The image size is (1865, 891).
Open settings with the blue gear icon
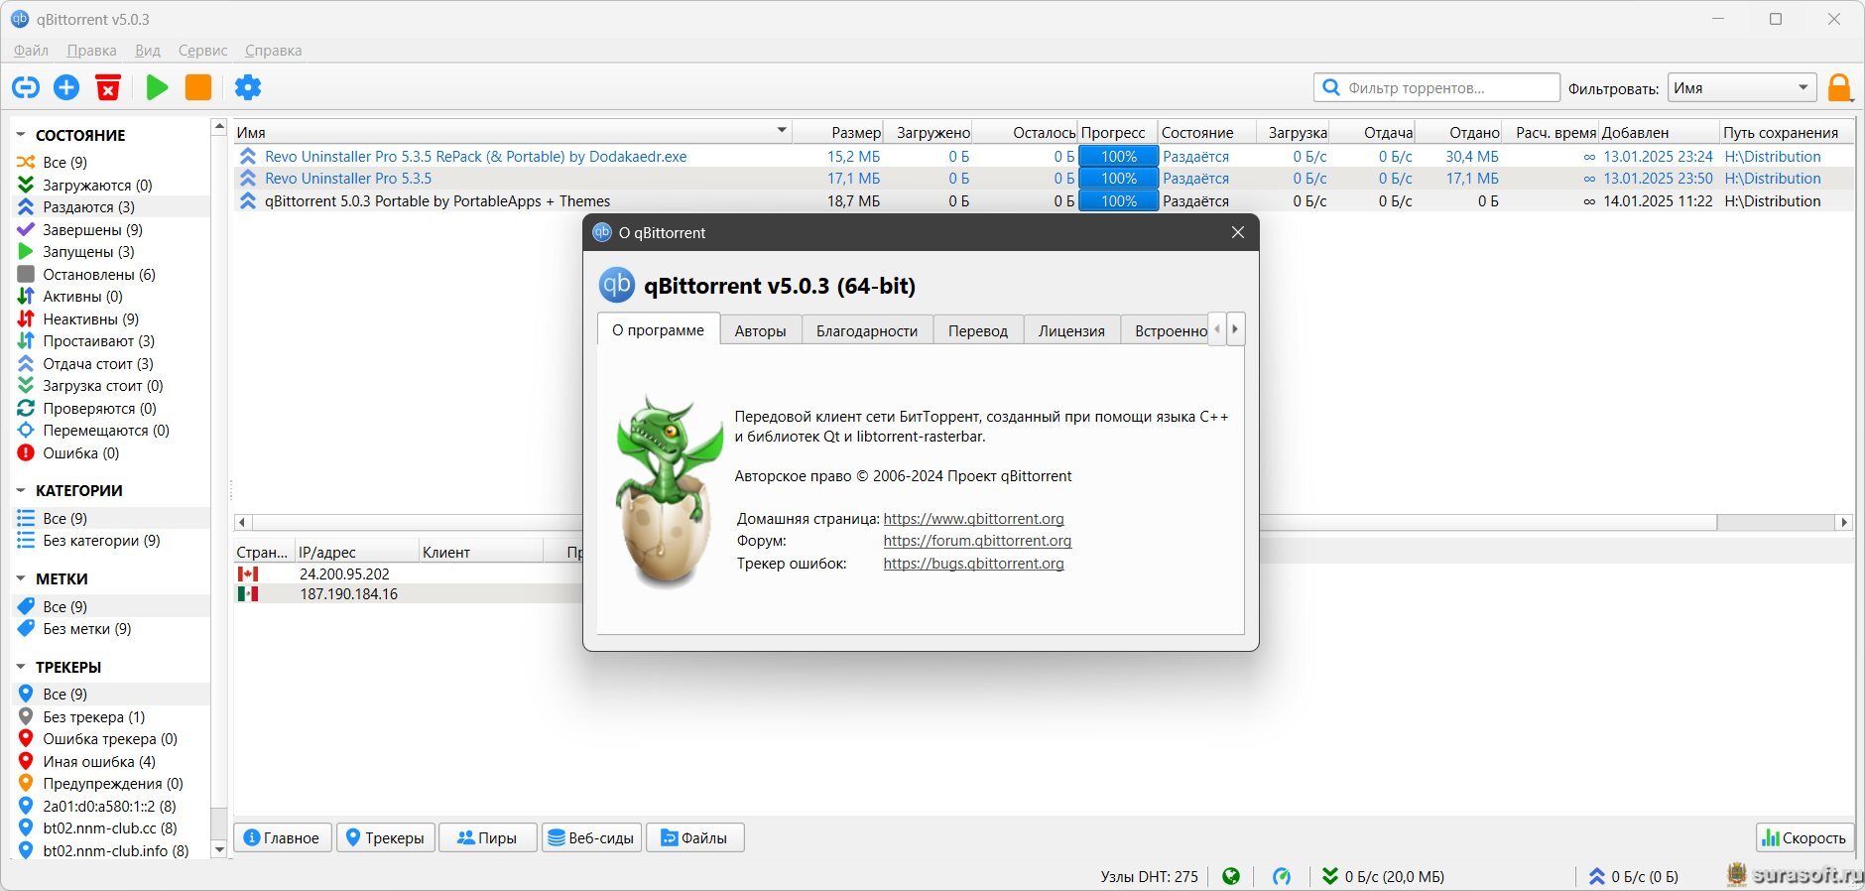point(248,87)
